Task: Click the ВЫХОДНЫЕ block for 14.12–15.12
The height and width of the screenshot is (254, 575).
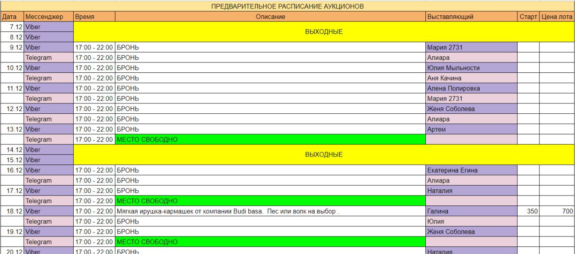Action: [324, 155]
